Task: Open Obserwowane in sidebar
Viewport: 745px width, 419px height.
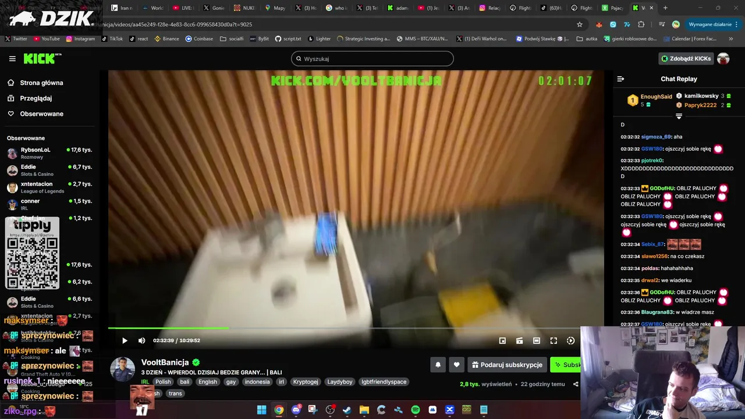Action: (42, 113)
